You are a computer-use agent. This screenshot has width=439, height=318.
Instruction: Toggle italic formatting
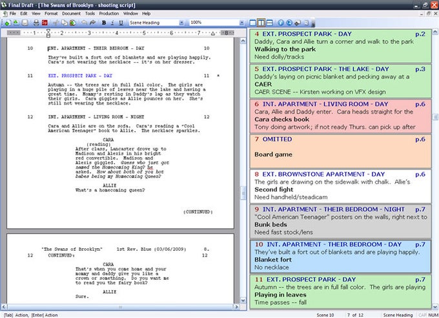(112, 23)
